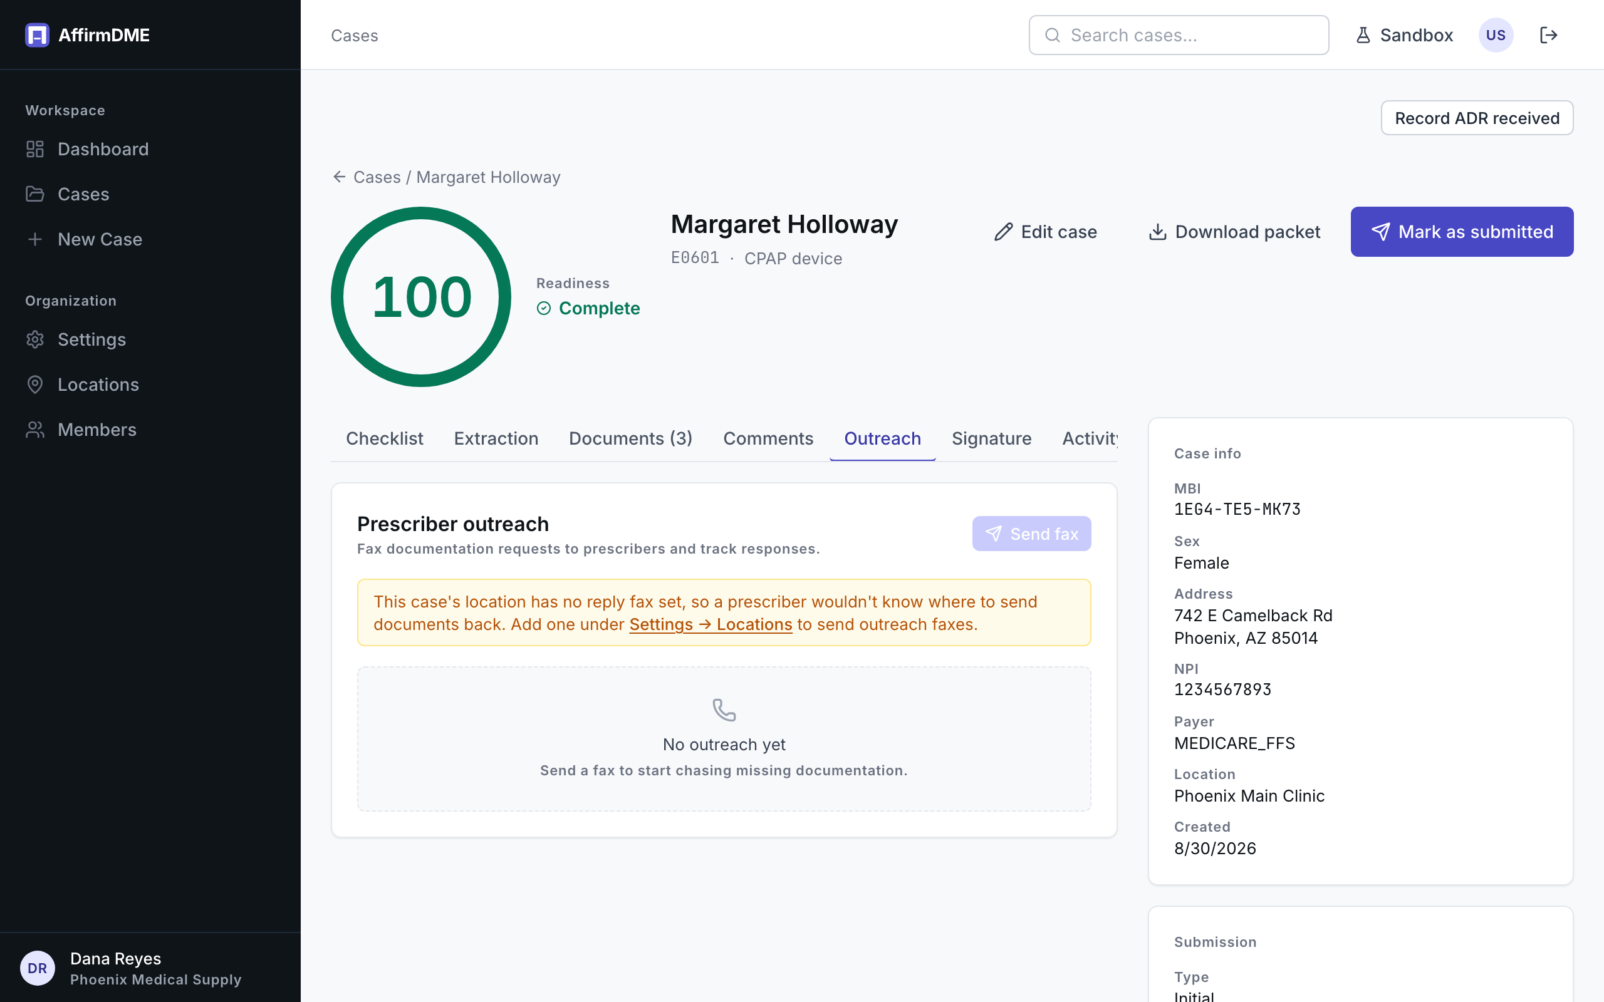Image resolution: width=1604 pixels, height=1002 pixels.
Task: Select the Outreach tab
Action: pyautogui.click(x=882, y=439)
